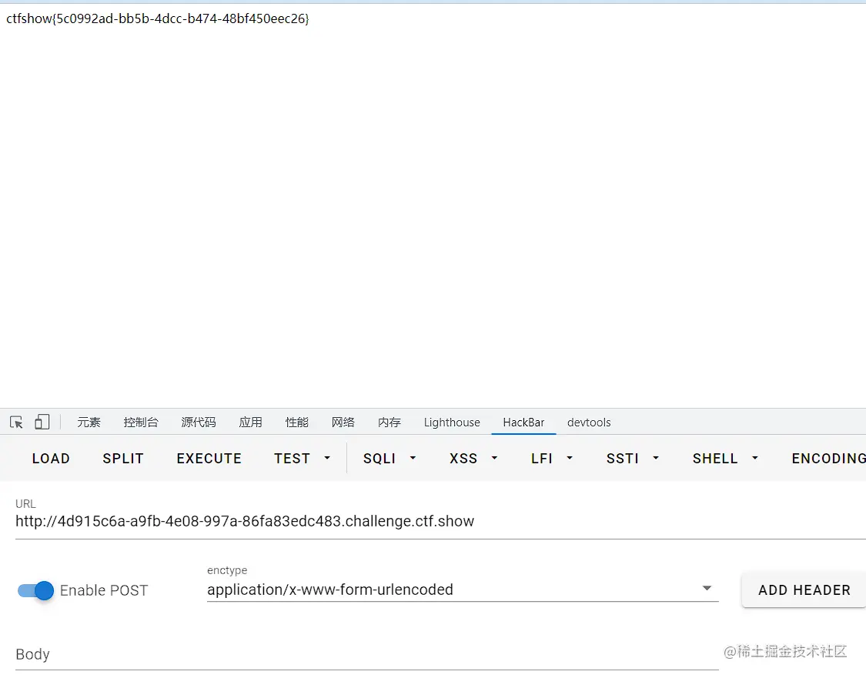This screenshot has height=678, width=866.
Task: Switch to the Lighthouse tab
Action: (x=452, y=422)
